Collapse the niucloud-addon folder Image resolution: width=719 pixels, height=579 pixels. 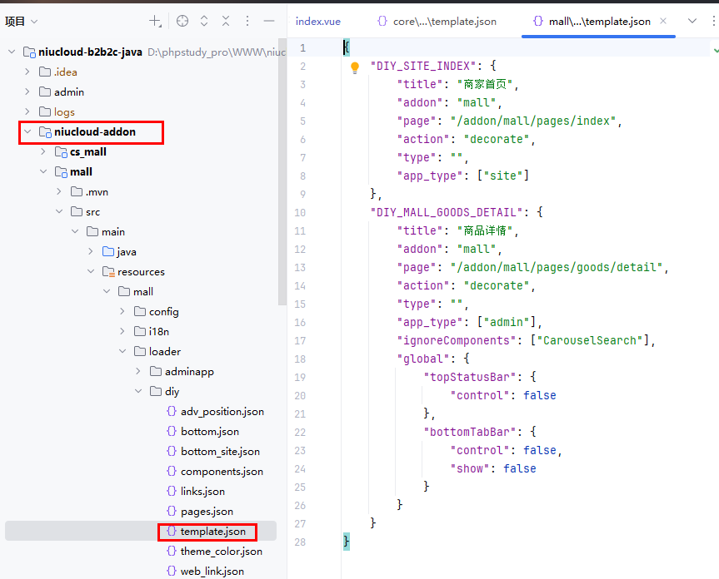(27, 131)
